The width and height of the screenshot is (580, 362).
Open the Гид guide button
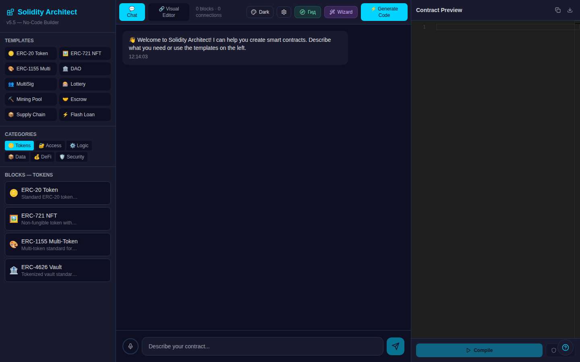[x=308, y=12]
